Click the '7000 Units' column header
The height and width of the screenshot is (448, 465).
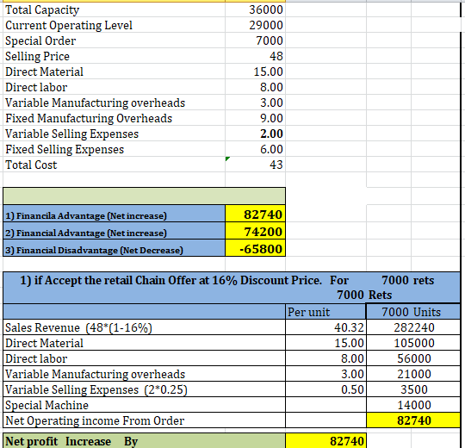[413, 312]
